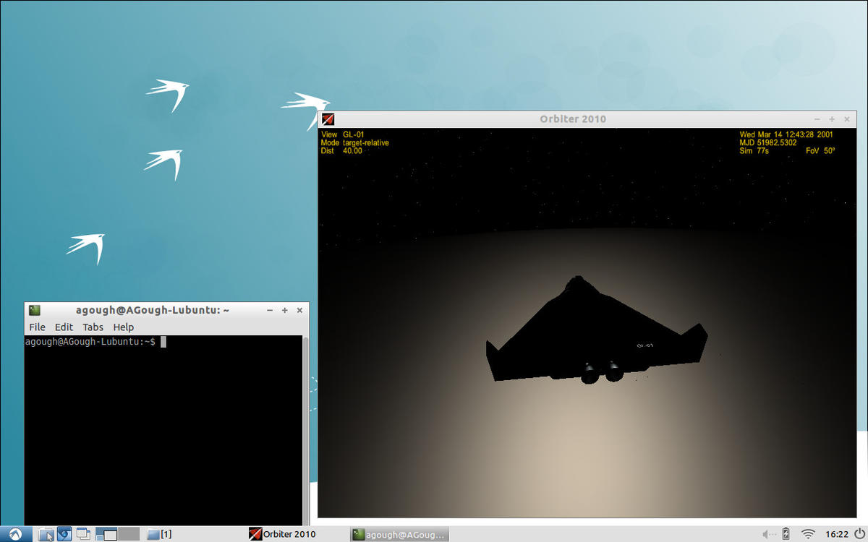
Task: Click the 16:22 clock in the tray
Action: [x=837, y=534]
